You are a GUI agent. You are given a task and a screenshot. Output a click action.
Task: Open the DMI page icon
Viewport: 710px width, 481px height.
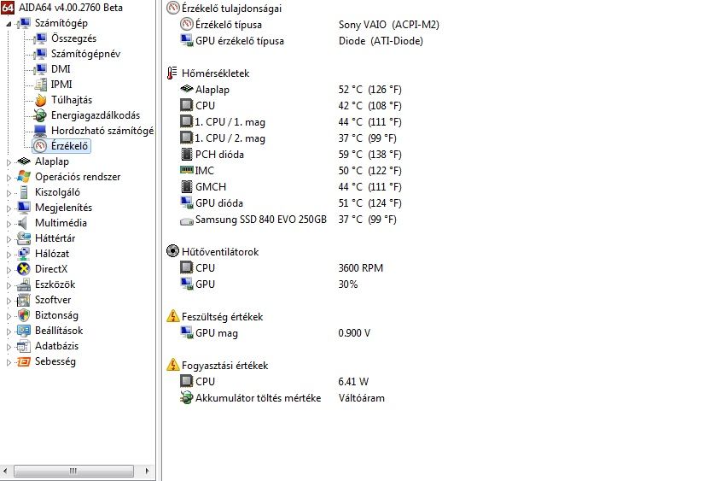pyautogui.click(x=40, y=69)
